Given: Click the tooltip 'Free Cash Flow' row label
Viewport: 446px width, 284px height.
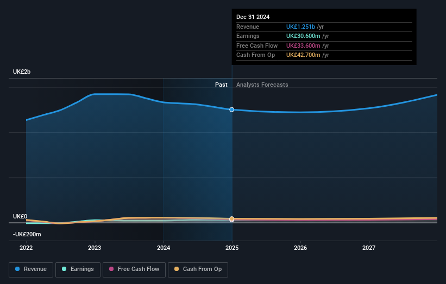Looking at the screenshot, I should click(257, 46).
